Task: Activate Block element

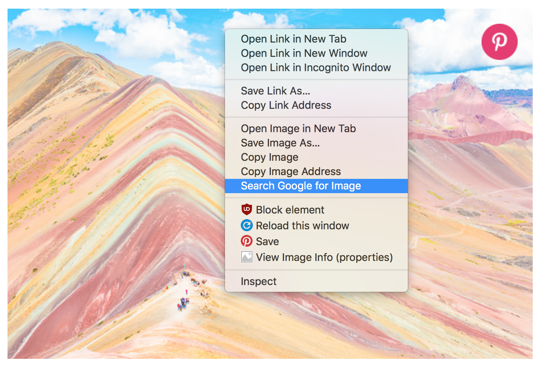Action: (290, 210)
